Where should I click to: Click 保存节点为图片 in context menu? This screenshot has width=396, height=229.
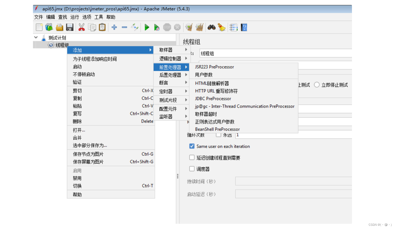click(111, 154)
